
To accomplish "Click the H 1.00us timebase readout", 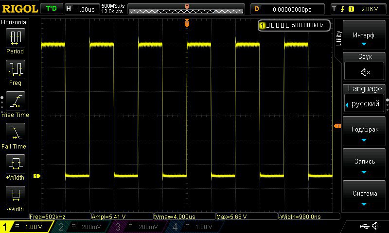I will pyautogui.click(x=82, y=9).
